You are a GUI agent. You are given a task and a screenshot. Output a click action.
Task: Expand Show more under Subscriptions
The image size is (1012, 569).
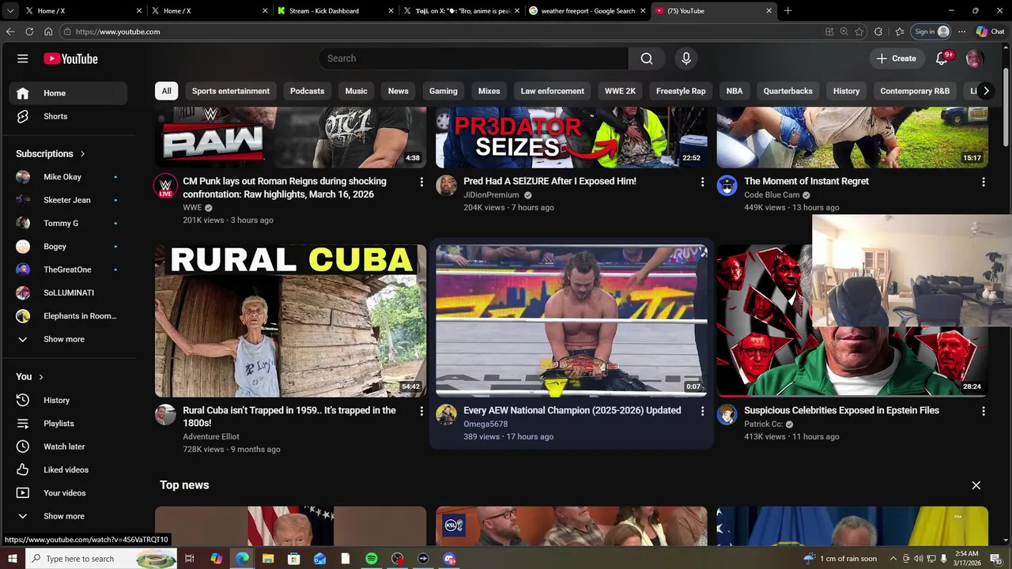[x=68, y=339]
